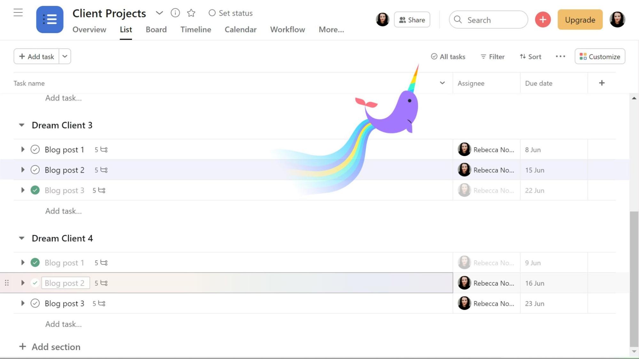The width and height of the screenshot is (639, 359).
Task: Expand subtasks of Dream Client 4 Blog post 1
Action: click(x=23, y=263)
